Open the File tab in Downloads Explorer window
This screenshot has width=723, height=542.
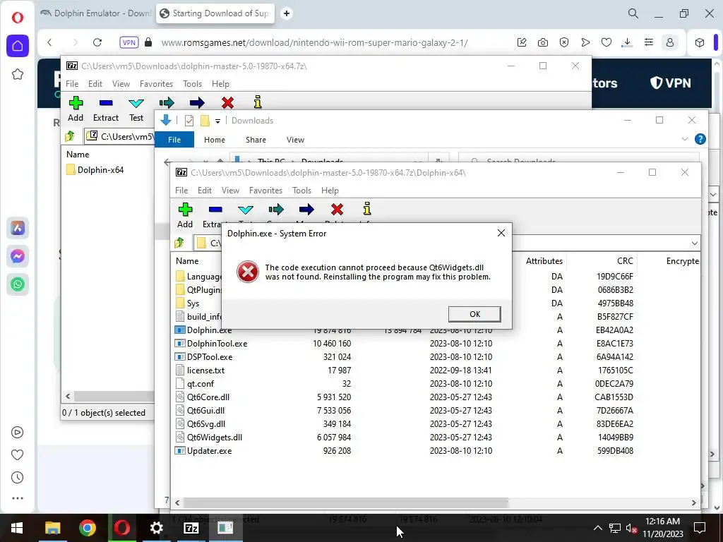tap(174, 140)
